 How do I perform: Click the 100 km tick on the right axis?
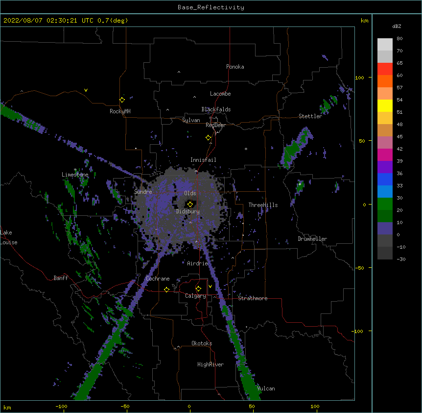(359, 77)
